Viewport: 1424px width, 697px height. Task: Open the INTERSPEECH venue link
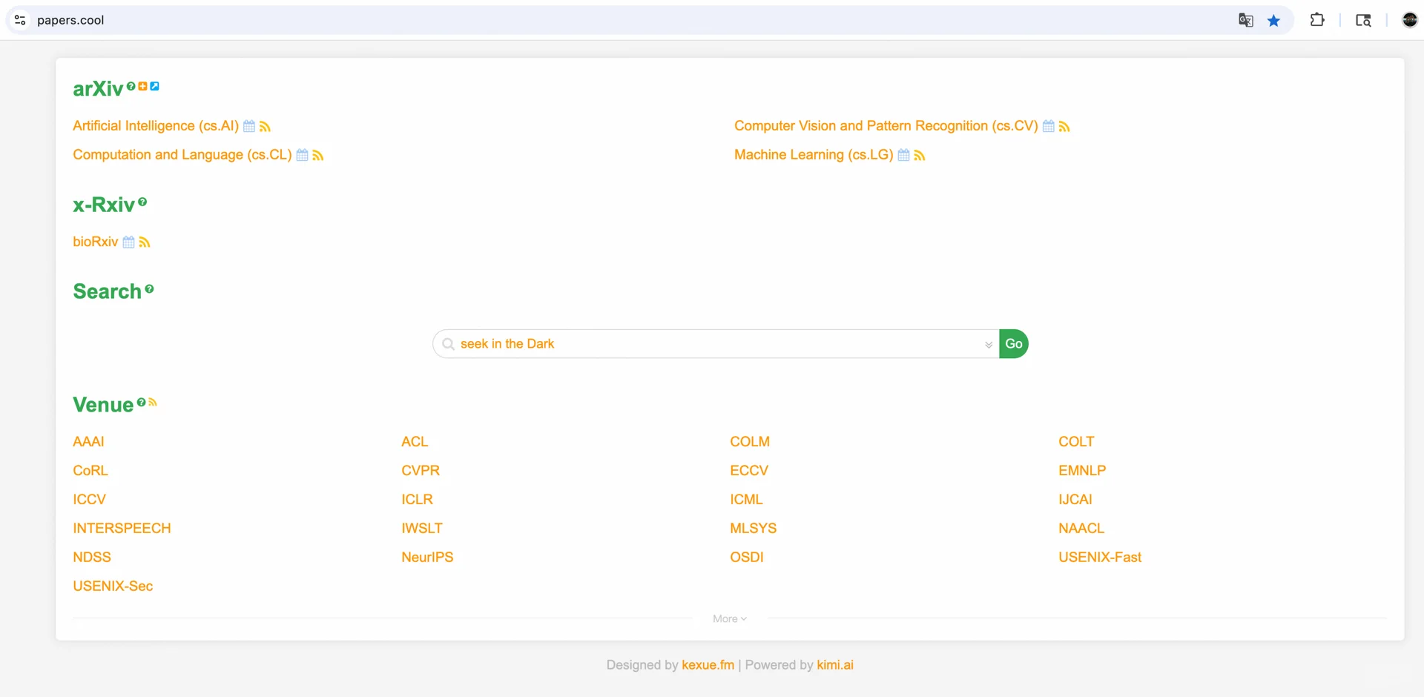tap(122, 529)
